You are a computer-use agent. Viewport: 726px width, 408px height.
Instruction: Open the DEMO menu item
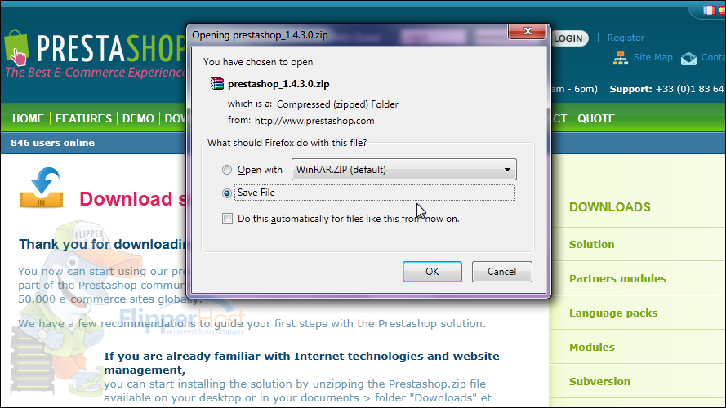click(x=138, y=118)
